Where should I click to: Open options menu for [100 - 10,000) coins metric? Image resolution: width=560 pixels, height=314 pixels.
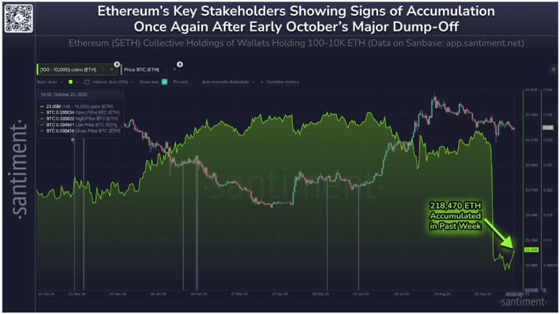point(103,69)
